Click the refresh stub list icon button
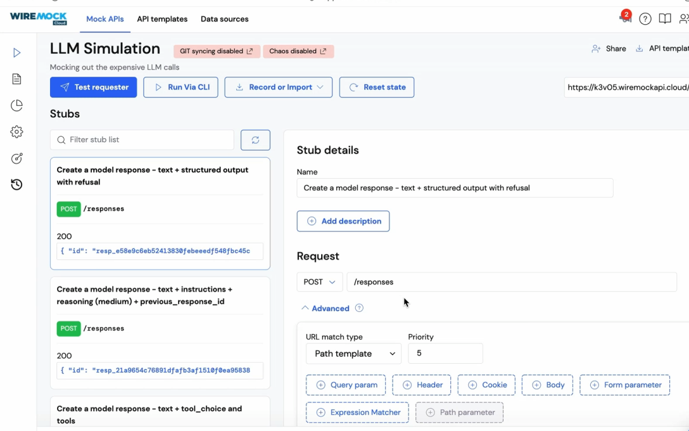 point(255,140)
